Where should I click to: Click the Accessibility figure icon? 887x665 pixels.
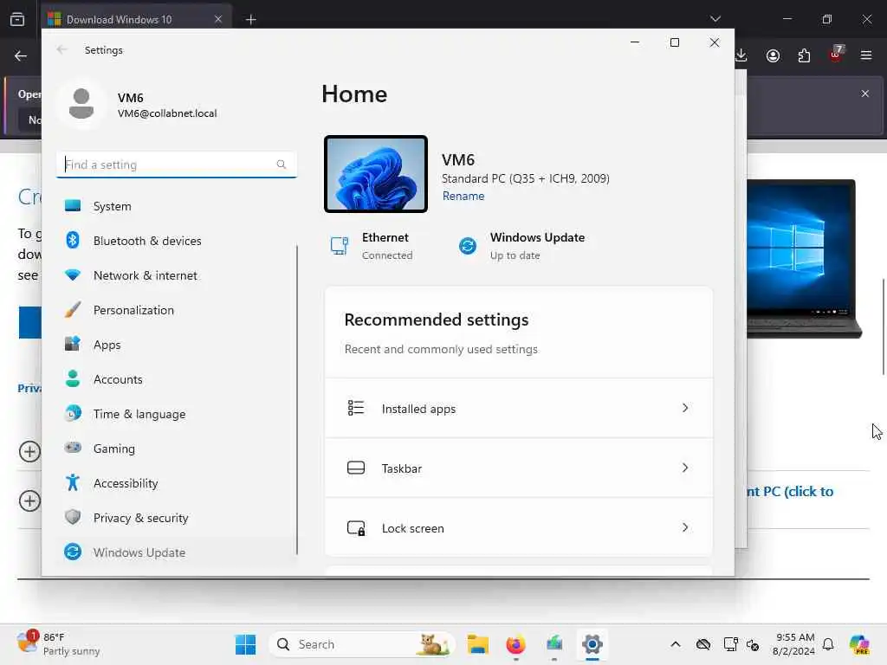73,482
